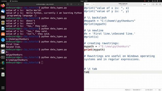The width and height of the screenshot is (162, 91).
Task: Place cursor on '# \t tab' comment
Action: [x=91, y=69]
